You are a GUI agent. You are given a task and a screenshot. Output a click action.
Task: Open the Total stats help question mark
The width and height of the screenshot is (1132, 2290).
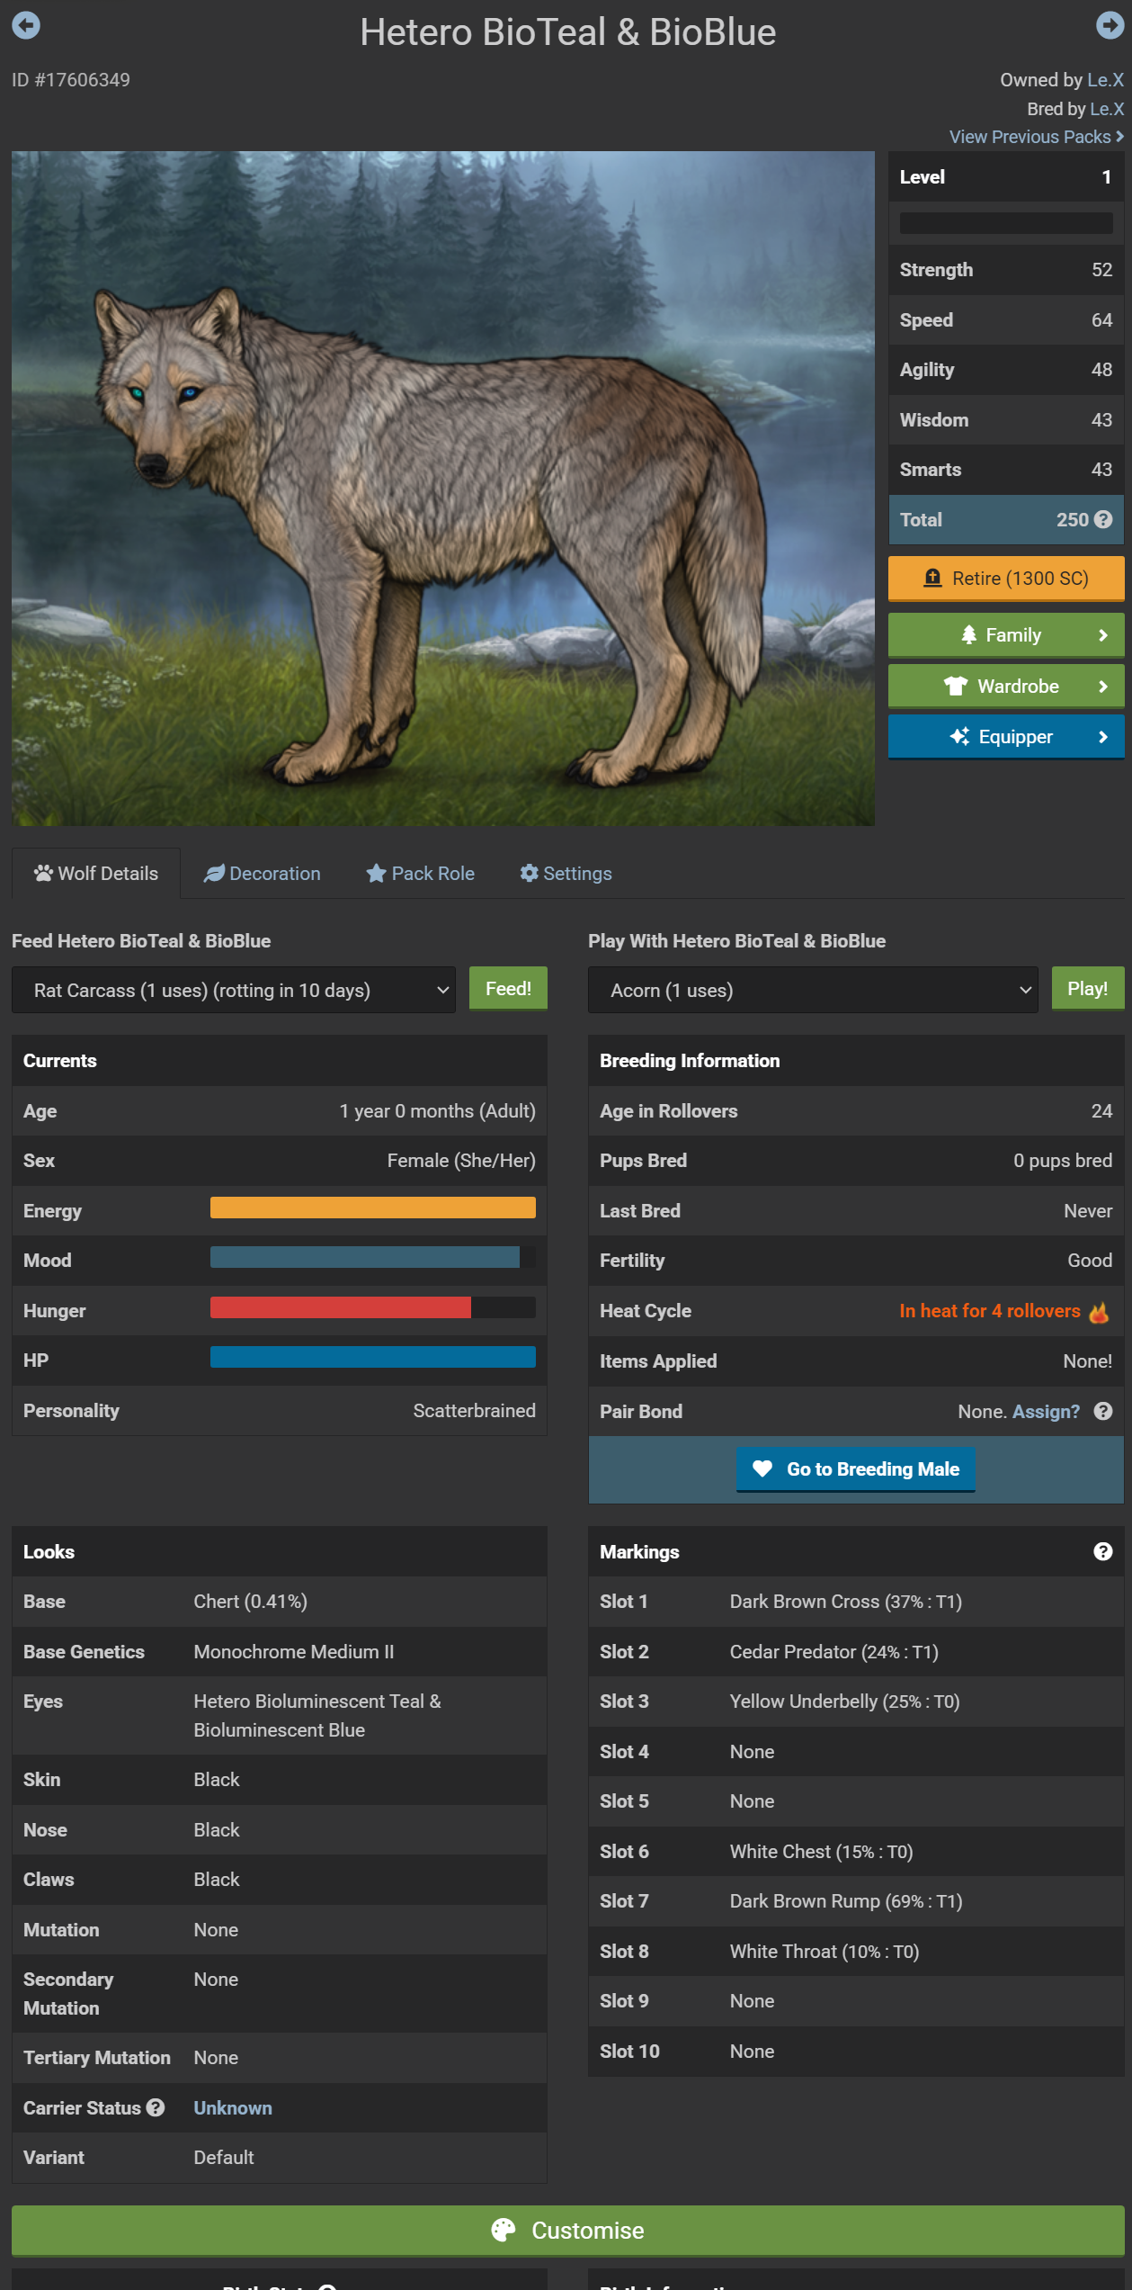point(1104,520)
